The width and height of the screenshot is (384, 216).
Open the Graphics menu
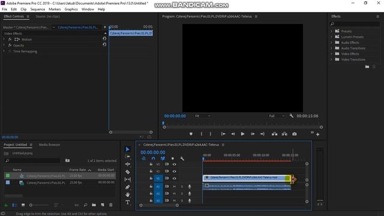71,10
